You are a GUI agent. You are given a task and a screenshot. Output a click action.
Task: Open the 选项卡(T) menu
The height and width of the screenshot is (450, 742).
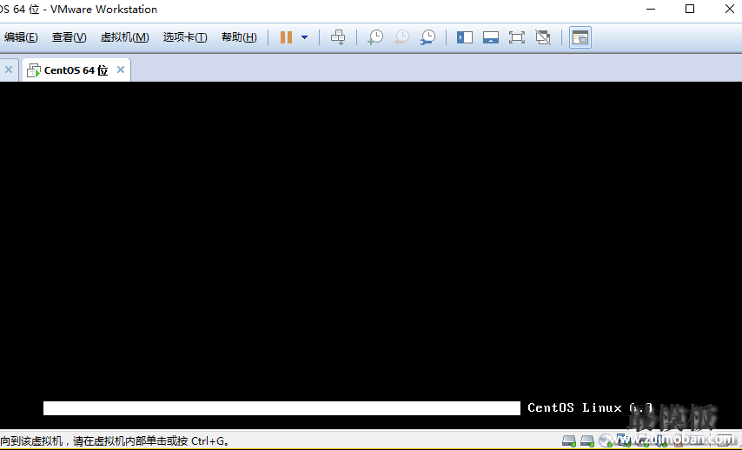[x=185, y=37]
